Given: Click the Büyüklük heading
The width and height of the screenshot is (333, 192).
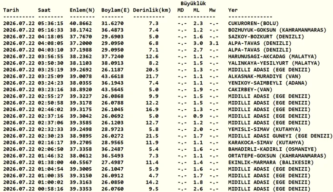Looking at the screenshot, I should 193,3.
